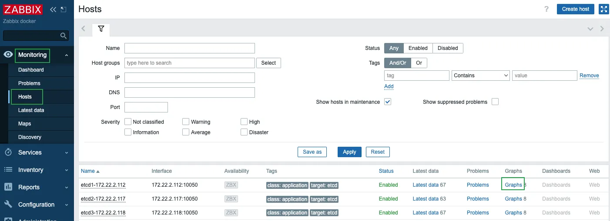This screenshot has width=610, height=221.
Task: Expand the Inventory menu section
Action: [67, 170]
